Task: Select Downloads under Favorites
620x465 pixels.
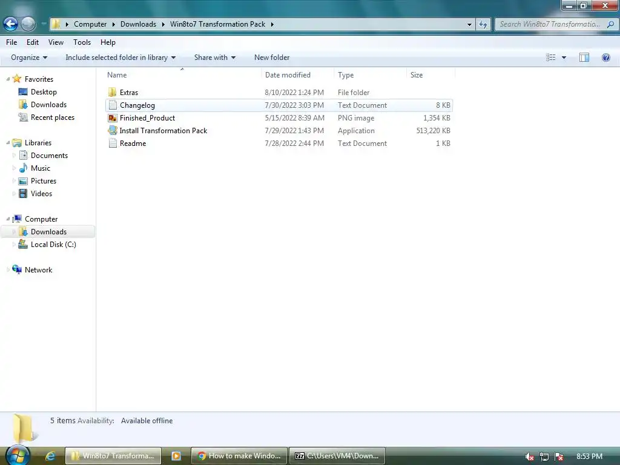Action: 48,104
